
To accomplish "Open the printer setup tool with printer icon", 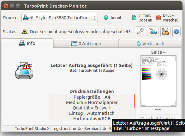I will (153, 31).
